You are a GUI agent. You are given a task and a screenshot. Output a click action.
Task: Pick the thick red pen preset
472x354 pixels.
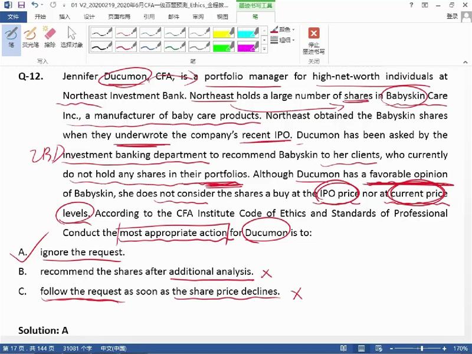coord(126,47)
